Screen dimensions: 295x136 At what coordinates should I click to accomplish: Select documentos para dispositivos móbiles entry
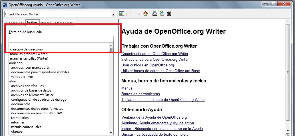(x=40, y=72)
